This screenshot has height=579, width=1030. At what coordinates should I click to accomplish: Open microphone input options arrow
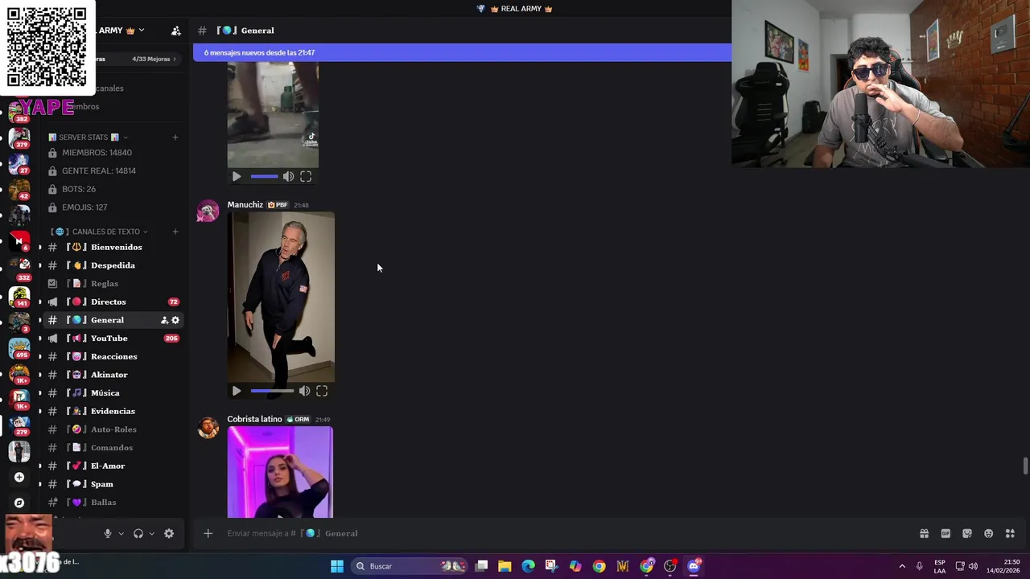pos(122,533)
